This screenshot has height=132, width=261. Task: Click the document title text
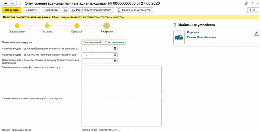pyautogui.click(x=92, y=3)
